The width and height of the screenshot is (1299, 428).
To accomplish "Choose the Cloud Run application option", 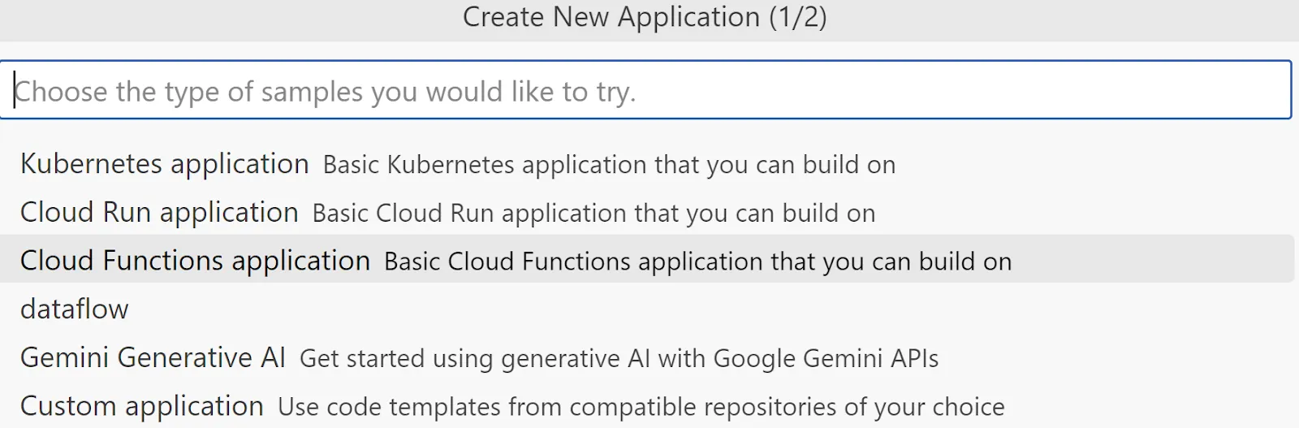I will click(x=159, y=213).
